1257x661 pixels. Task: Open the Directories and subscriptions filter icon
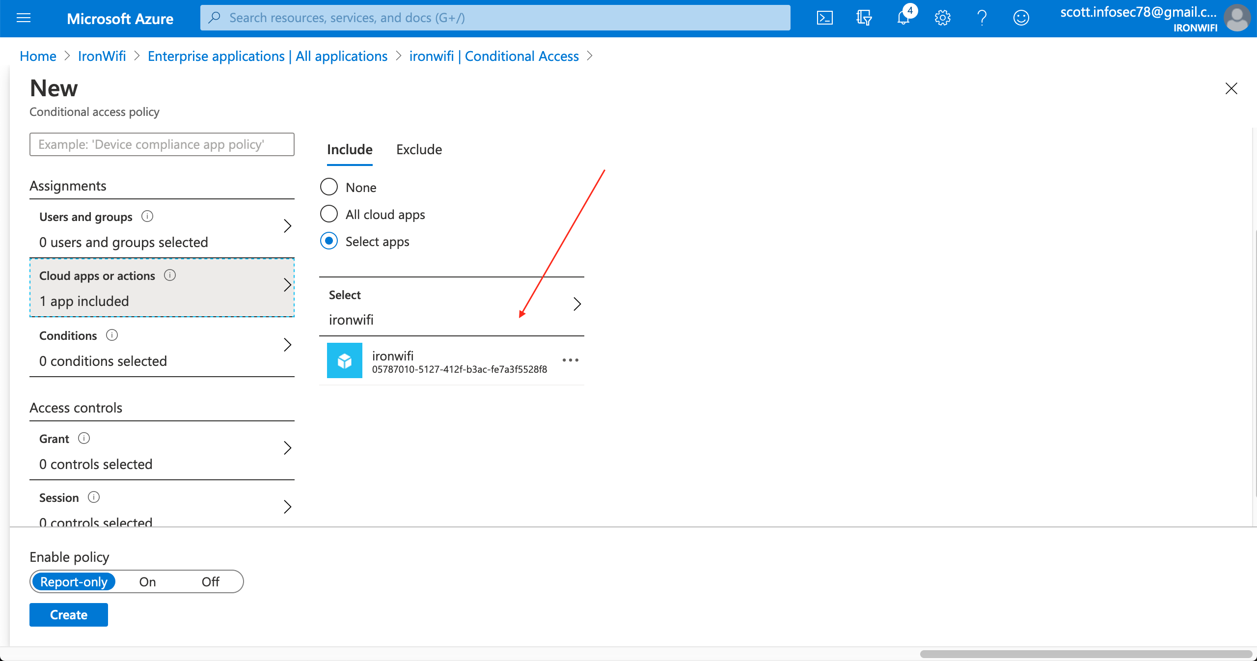pos(864,18)
